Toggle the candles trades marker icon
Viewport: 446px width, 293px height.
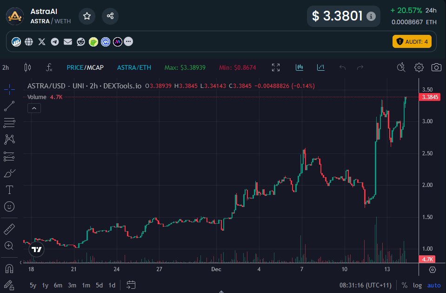(x=299, y=67)
